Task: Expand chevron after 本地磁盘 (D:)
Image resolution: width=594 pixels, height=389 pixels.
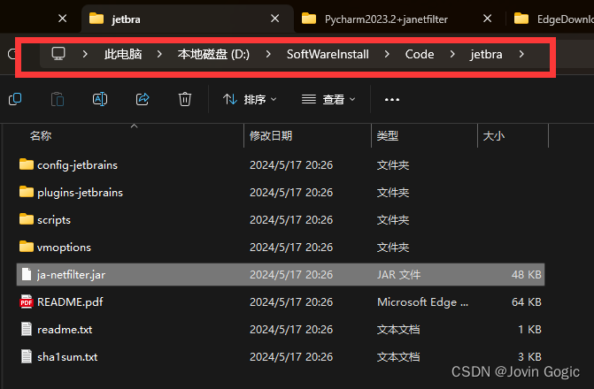Action: (268, 54)
